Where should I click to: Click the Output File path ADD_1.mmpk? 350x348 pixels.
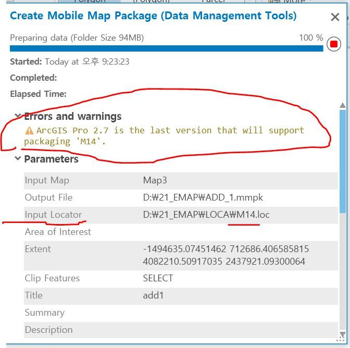(203, 197)
